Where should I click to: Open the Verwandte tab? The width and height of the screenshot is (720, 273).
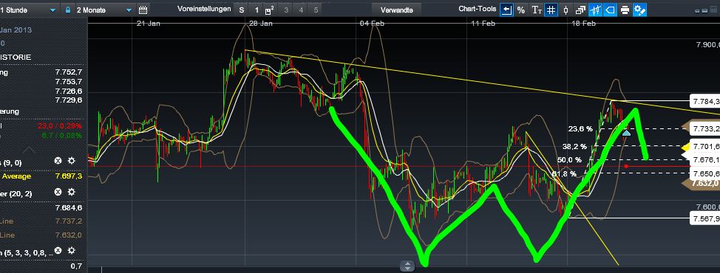point(397,10)
